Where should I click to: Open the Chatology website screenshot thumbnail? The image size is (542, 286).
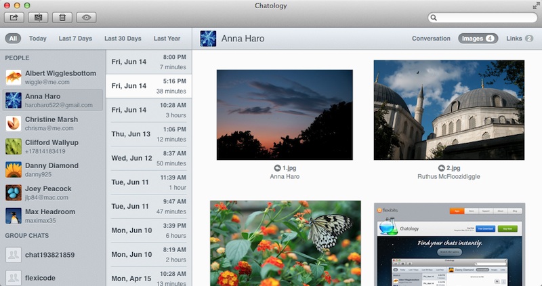[449, 245]
